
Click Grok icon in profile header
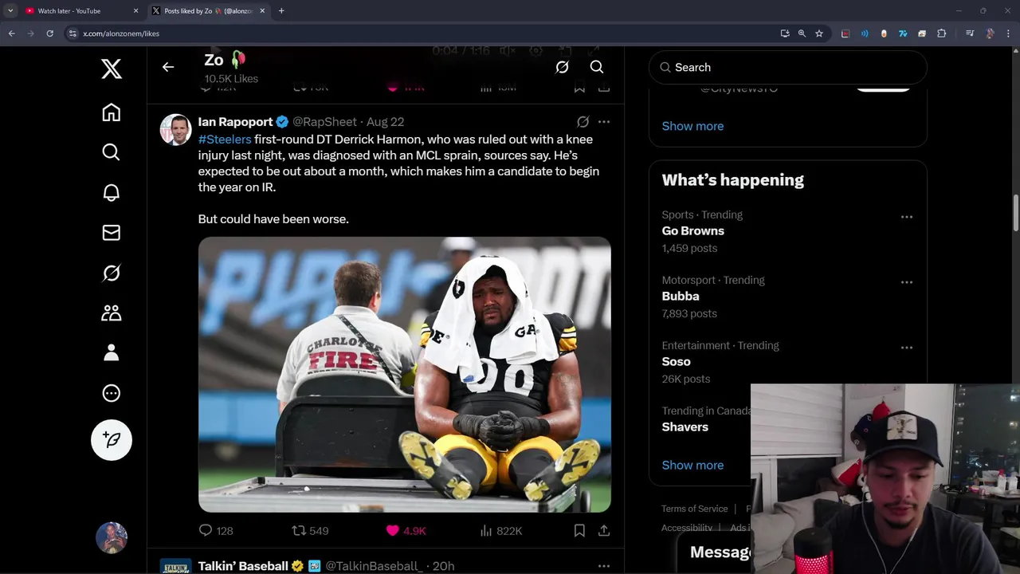pyautogui.click(x=562, y=67)
